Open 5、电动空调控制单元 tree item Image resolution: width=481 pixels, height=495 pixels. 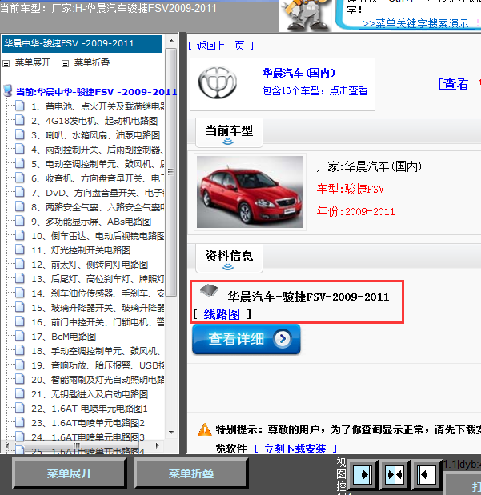(98, 164)
